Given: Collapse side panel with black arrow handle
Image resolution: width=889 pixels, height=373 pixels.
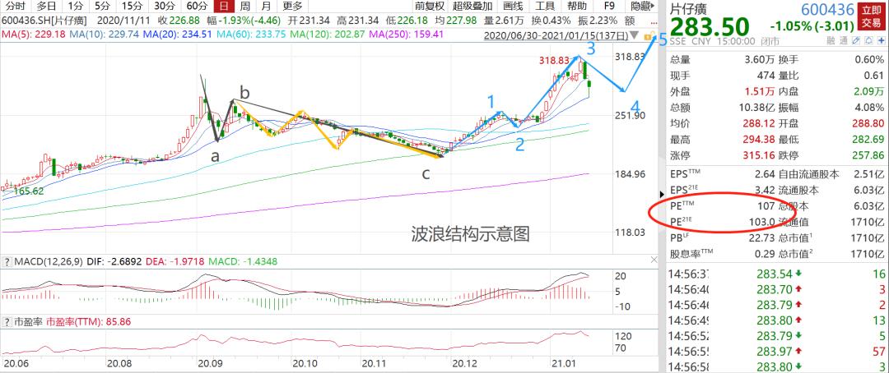Looking at the screenshot, I should click(x=660, y=193).
